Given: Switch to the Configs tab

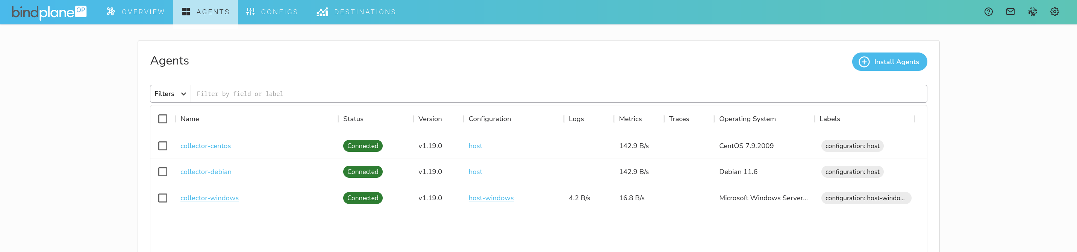Looking at the screenshot, I should [272, 12].
